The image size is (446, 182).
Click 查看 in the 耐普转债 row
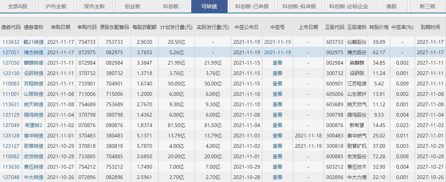tap(277, 146)
